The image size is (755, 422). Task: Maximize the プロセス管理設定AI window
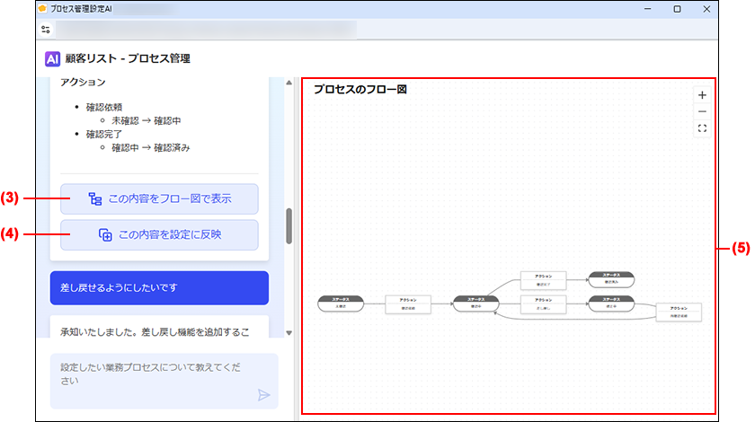pos(677,9)
